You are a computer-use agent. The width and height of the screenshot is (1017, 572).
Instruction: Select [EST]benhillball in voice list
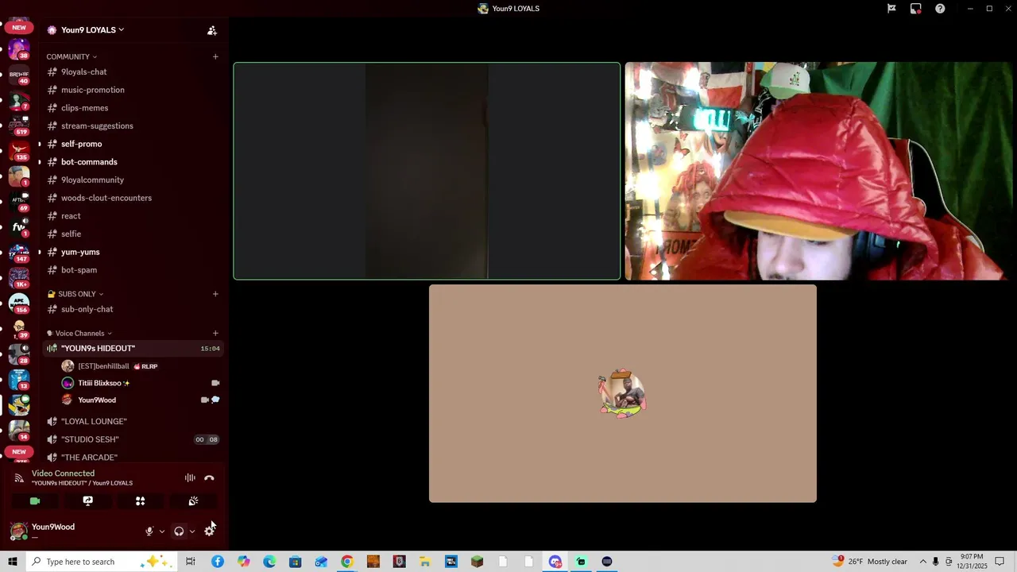coord(103,366)
